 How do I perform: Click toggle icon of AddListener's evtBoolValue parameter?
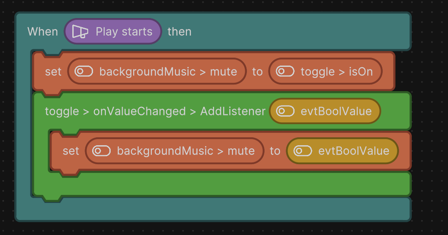285,111
